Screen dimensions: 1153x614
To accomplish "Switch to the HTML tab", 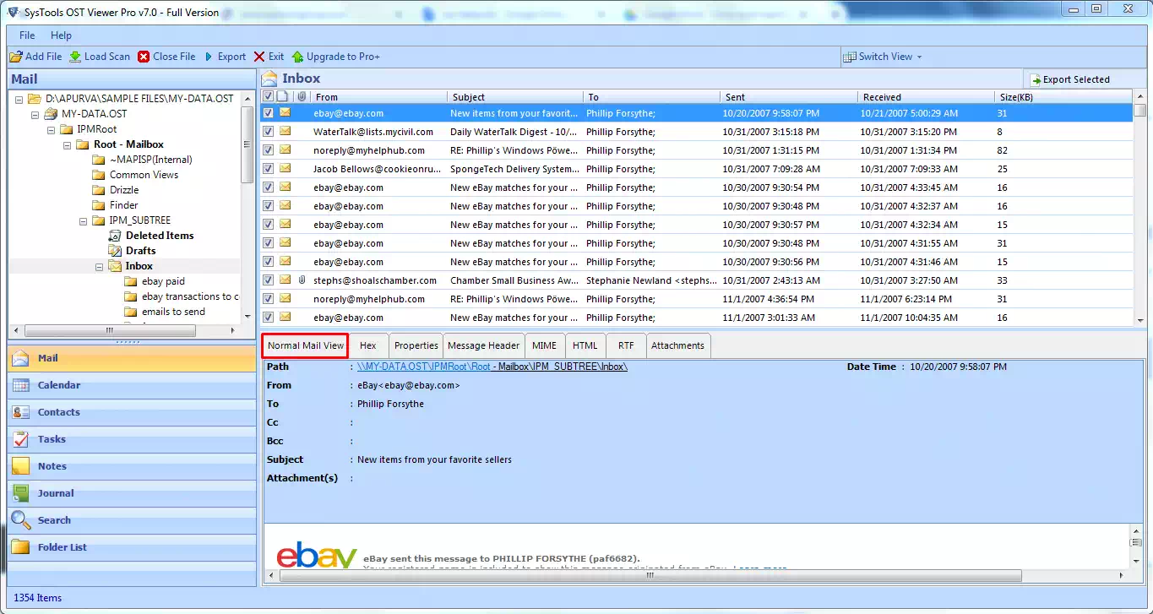I will point(585,345).
